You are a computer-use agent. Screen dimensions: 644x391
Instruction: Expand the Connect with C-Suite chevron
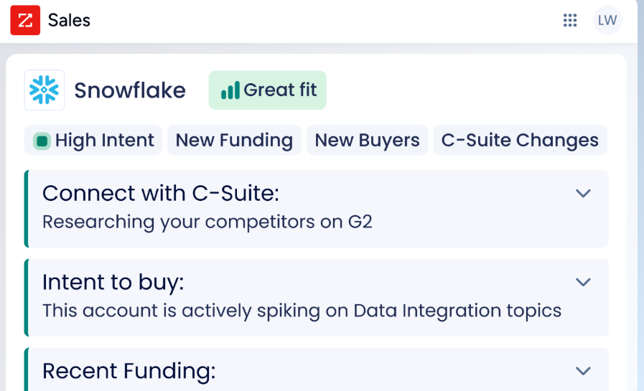[x=583, y=193]
